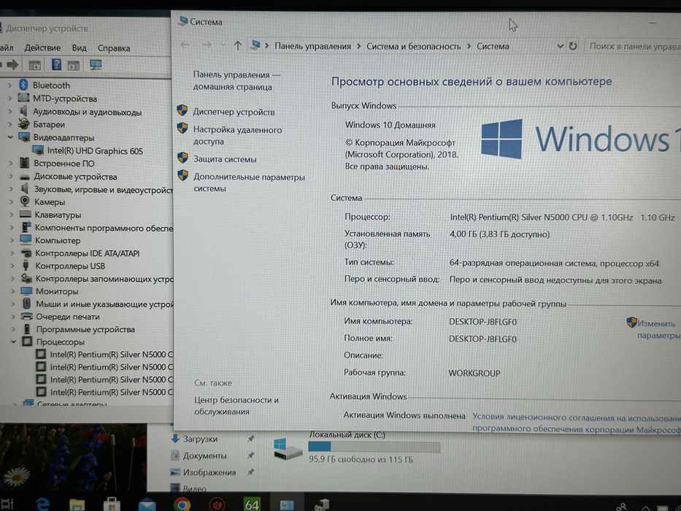Select Аудиовходы и аудиовыходы in device tree

88,112
